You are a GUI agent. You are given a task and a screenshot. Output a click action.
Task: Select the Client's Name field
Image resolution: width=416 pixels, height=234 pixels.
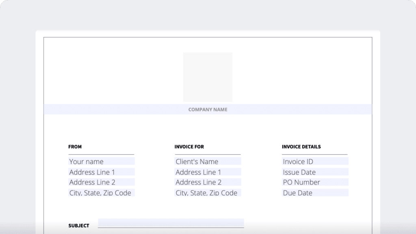point(207,161)
